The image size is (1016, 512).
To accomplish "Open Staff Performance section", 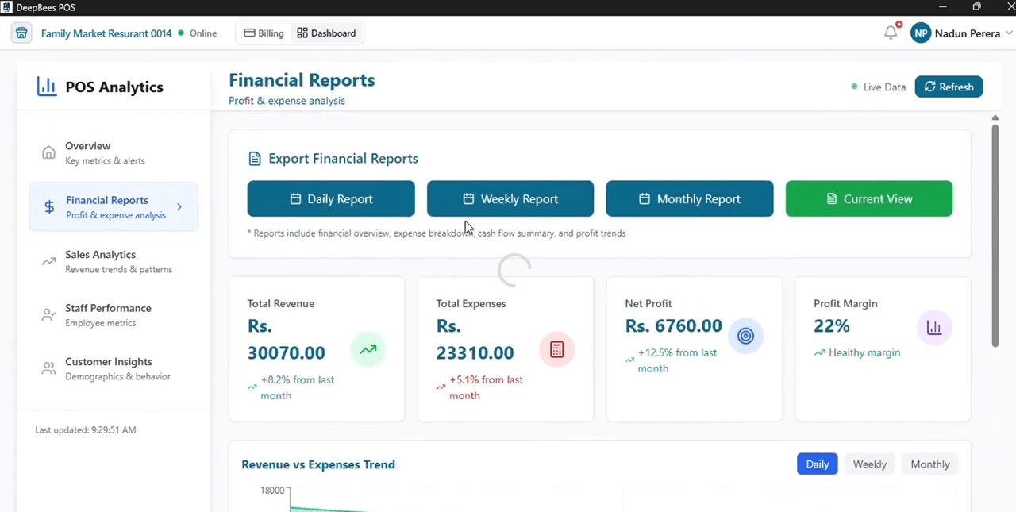I will click(x=114, y=315).
